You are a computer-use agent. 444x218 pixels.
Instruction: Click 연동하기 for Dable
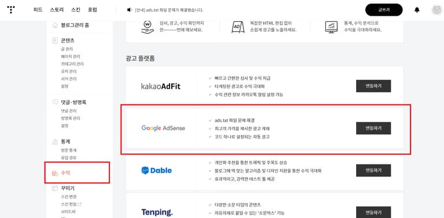pos(373,170)
